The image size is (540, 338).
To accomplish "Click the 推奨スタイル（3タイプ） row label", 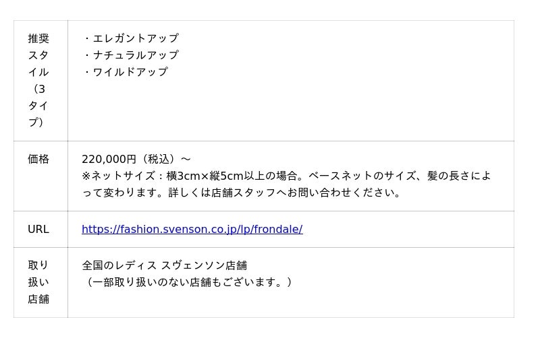I will click(38, 80).
